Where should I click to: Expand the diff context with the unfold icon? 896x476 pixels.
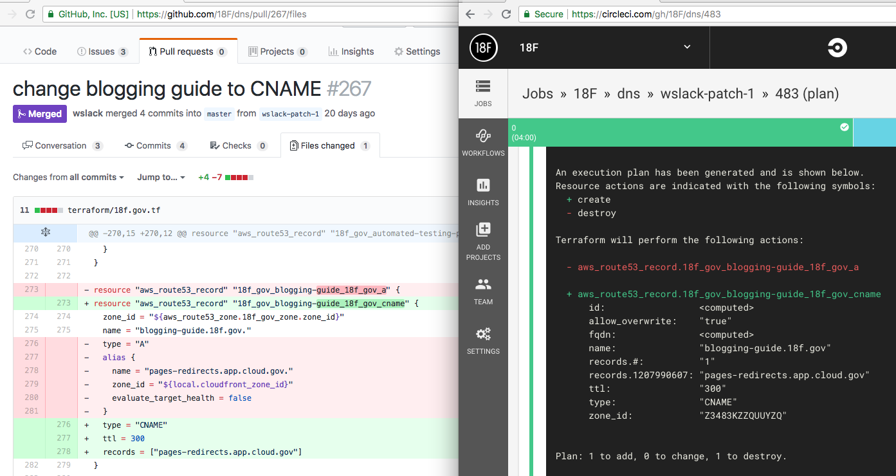click(45, 233)
